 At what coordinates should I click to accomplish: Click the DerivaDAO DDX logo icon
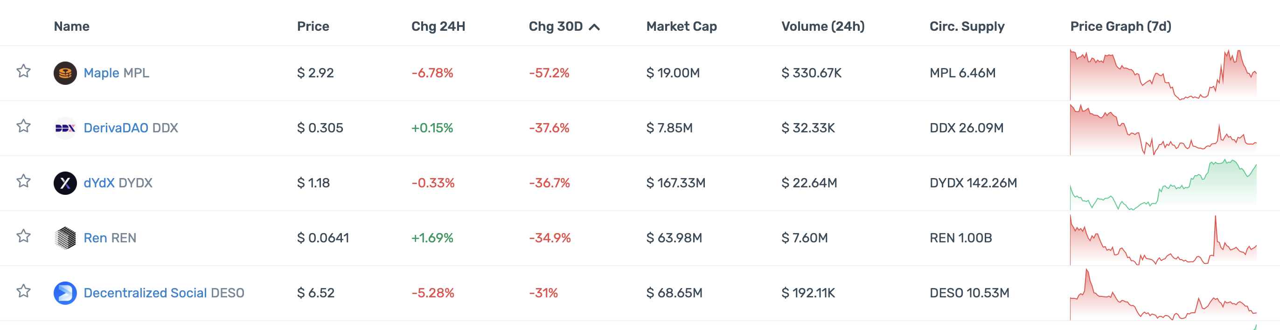pos(65,128)
